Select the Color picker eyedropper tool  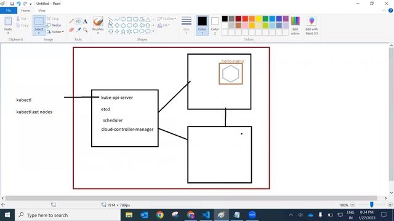78,30
